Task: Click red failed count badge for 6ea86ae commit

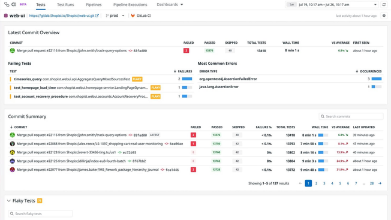Action: coord(193,144)
